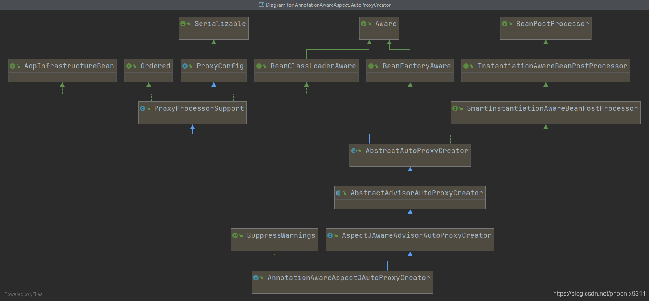The image size is (649, 301).
Task: Click the class icon of ProxyProcessorSupport
Action: (x=142, y=108)
